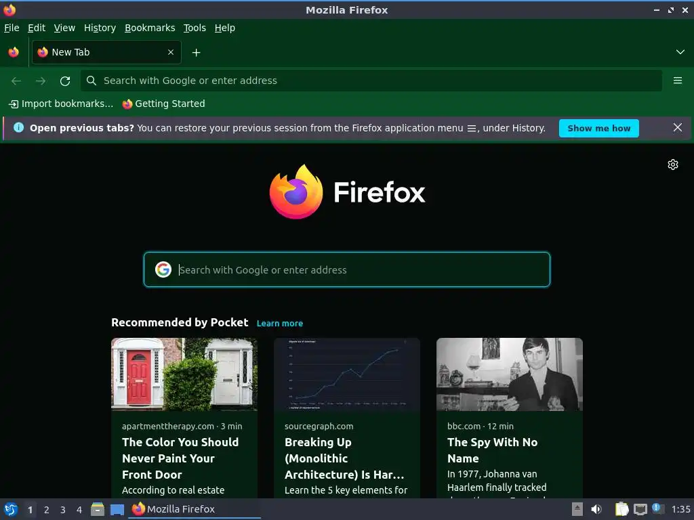694x520 pixels.
Task: Open the Edit menu
Action: (x=37, y=28)
